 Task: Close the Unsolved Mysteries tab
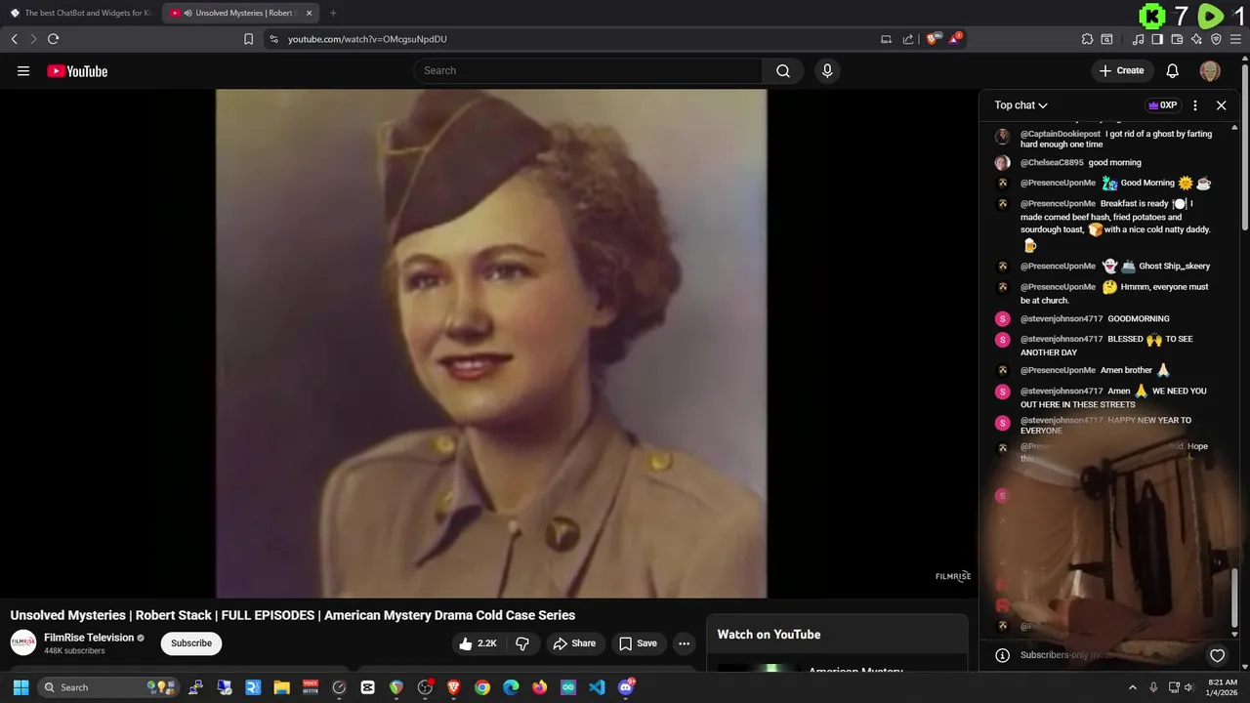point(310,13)
